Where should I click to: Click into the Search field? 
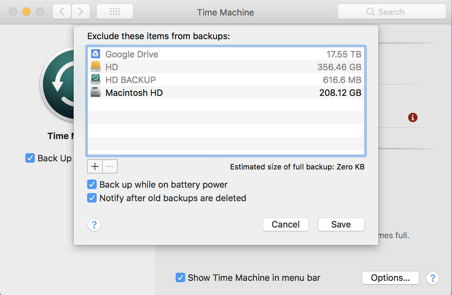point(392,12)
